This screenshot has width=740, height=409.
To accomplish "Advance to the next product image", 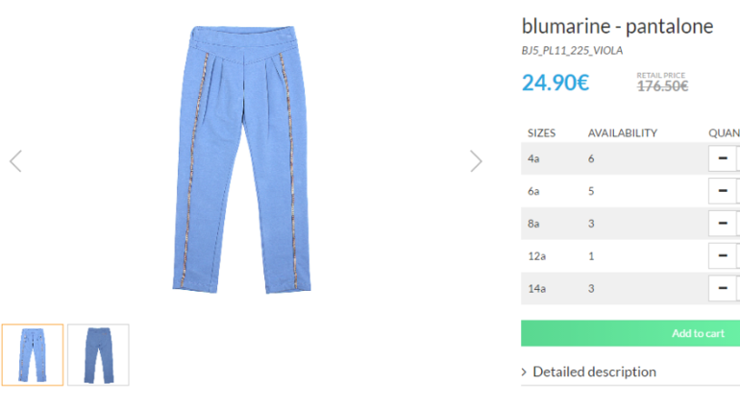I will tap(476, 161).
